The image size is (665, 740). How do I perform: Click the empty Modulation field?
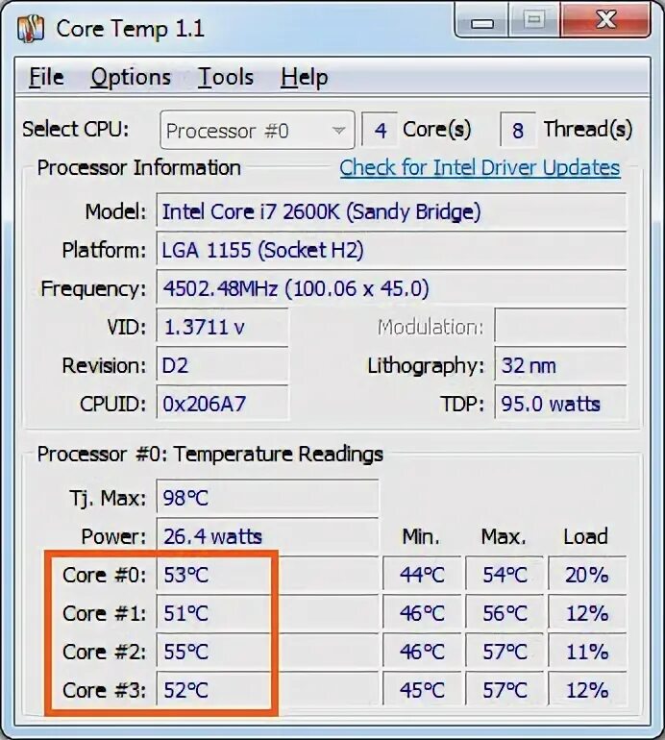560,327
